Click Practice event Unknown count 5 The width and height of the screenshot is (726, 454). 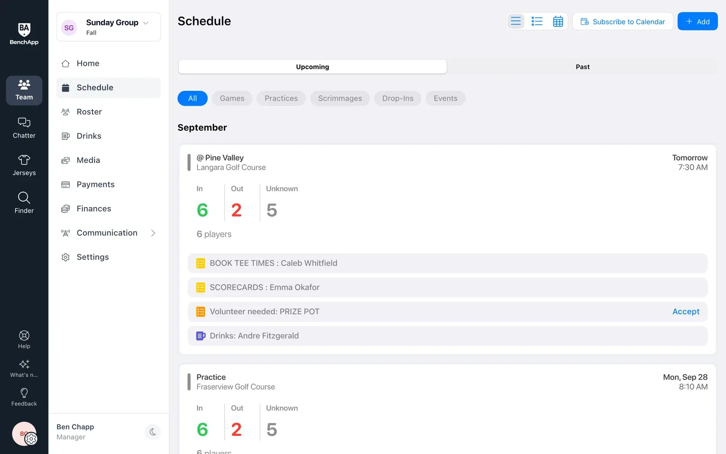point(272,429)
